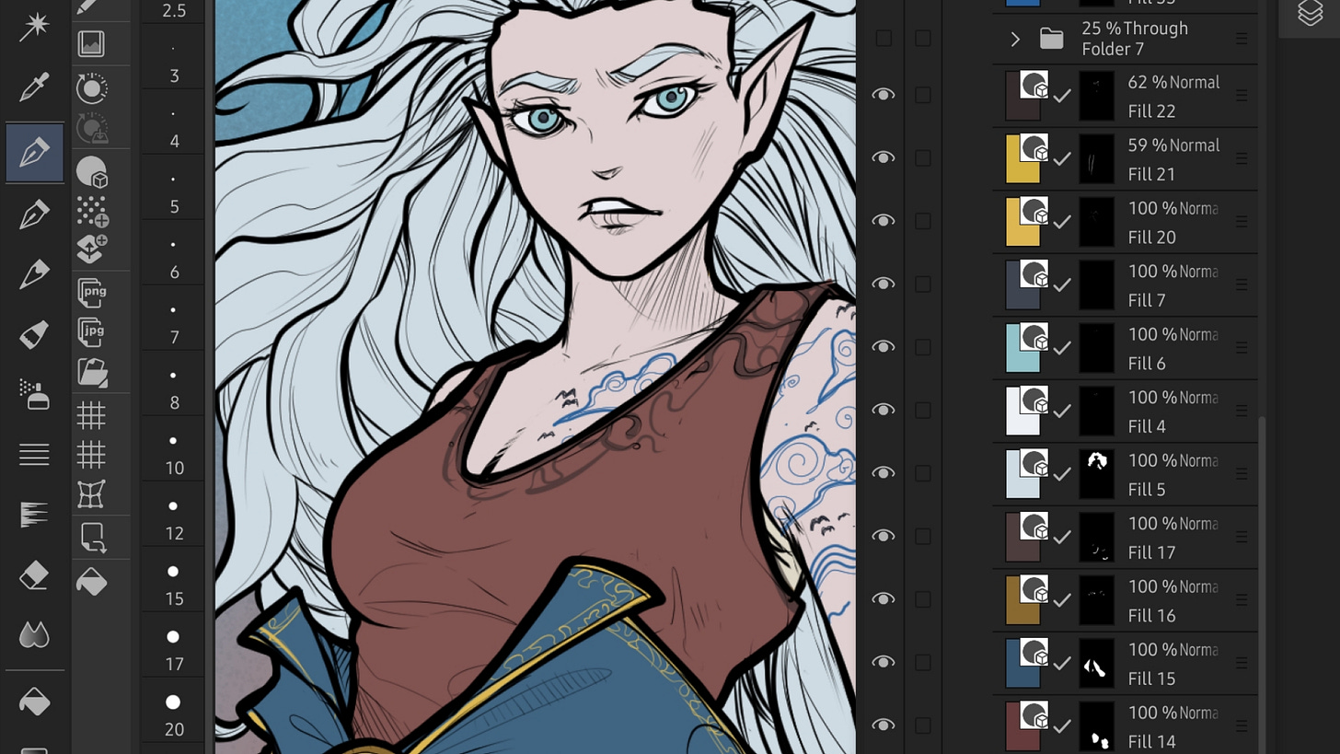Click the Folder 7 folder icon
Image resolution: width=1340 pixels, height=754 pixels.
[1051, 39]
